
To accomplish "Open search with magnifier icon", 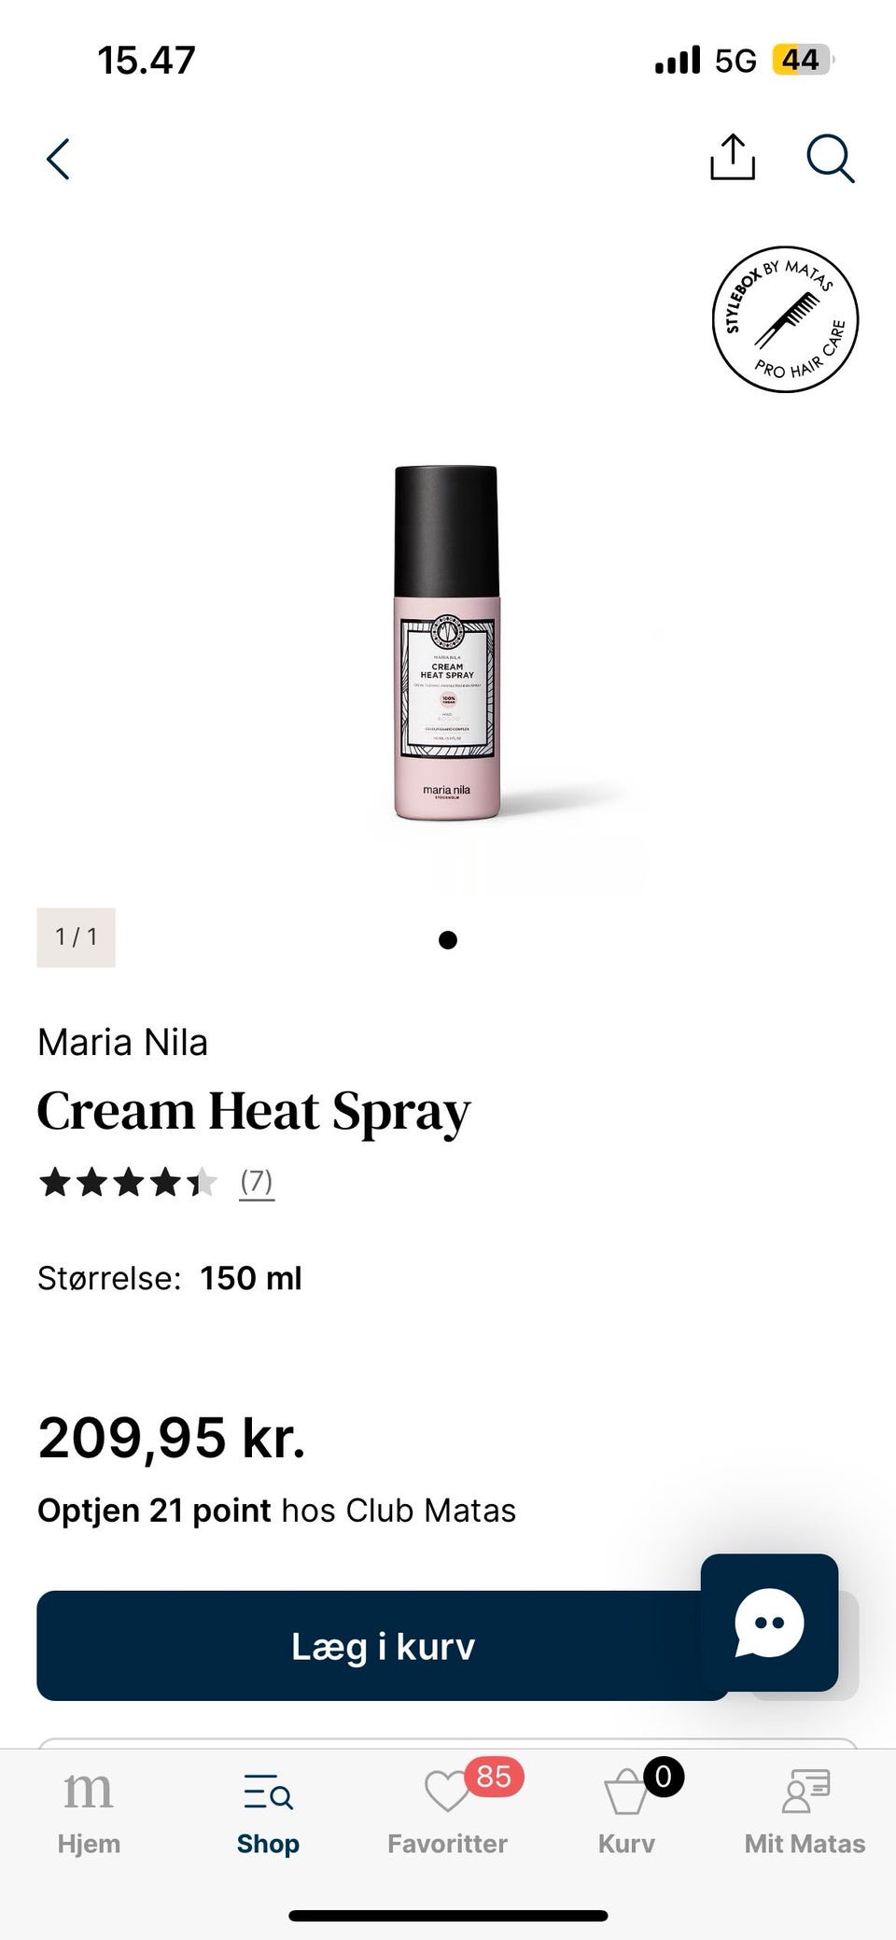I will tap(830, 158).
